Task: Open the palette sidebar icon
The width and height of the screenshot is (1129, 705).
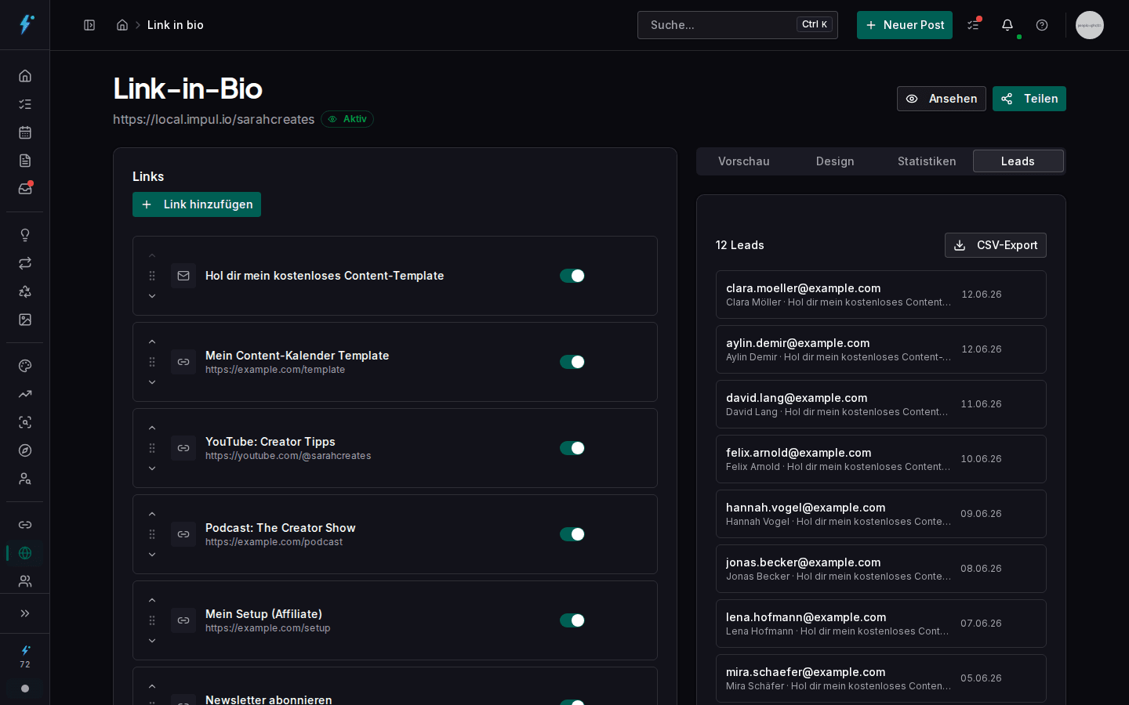Action: pyautogui.click(x=25, y=366)
